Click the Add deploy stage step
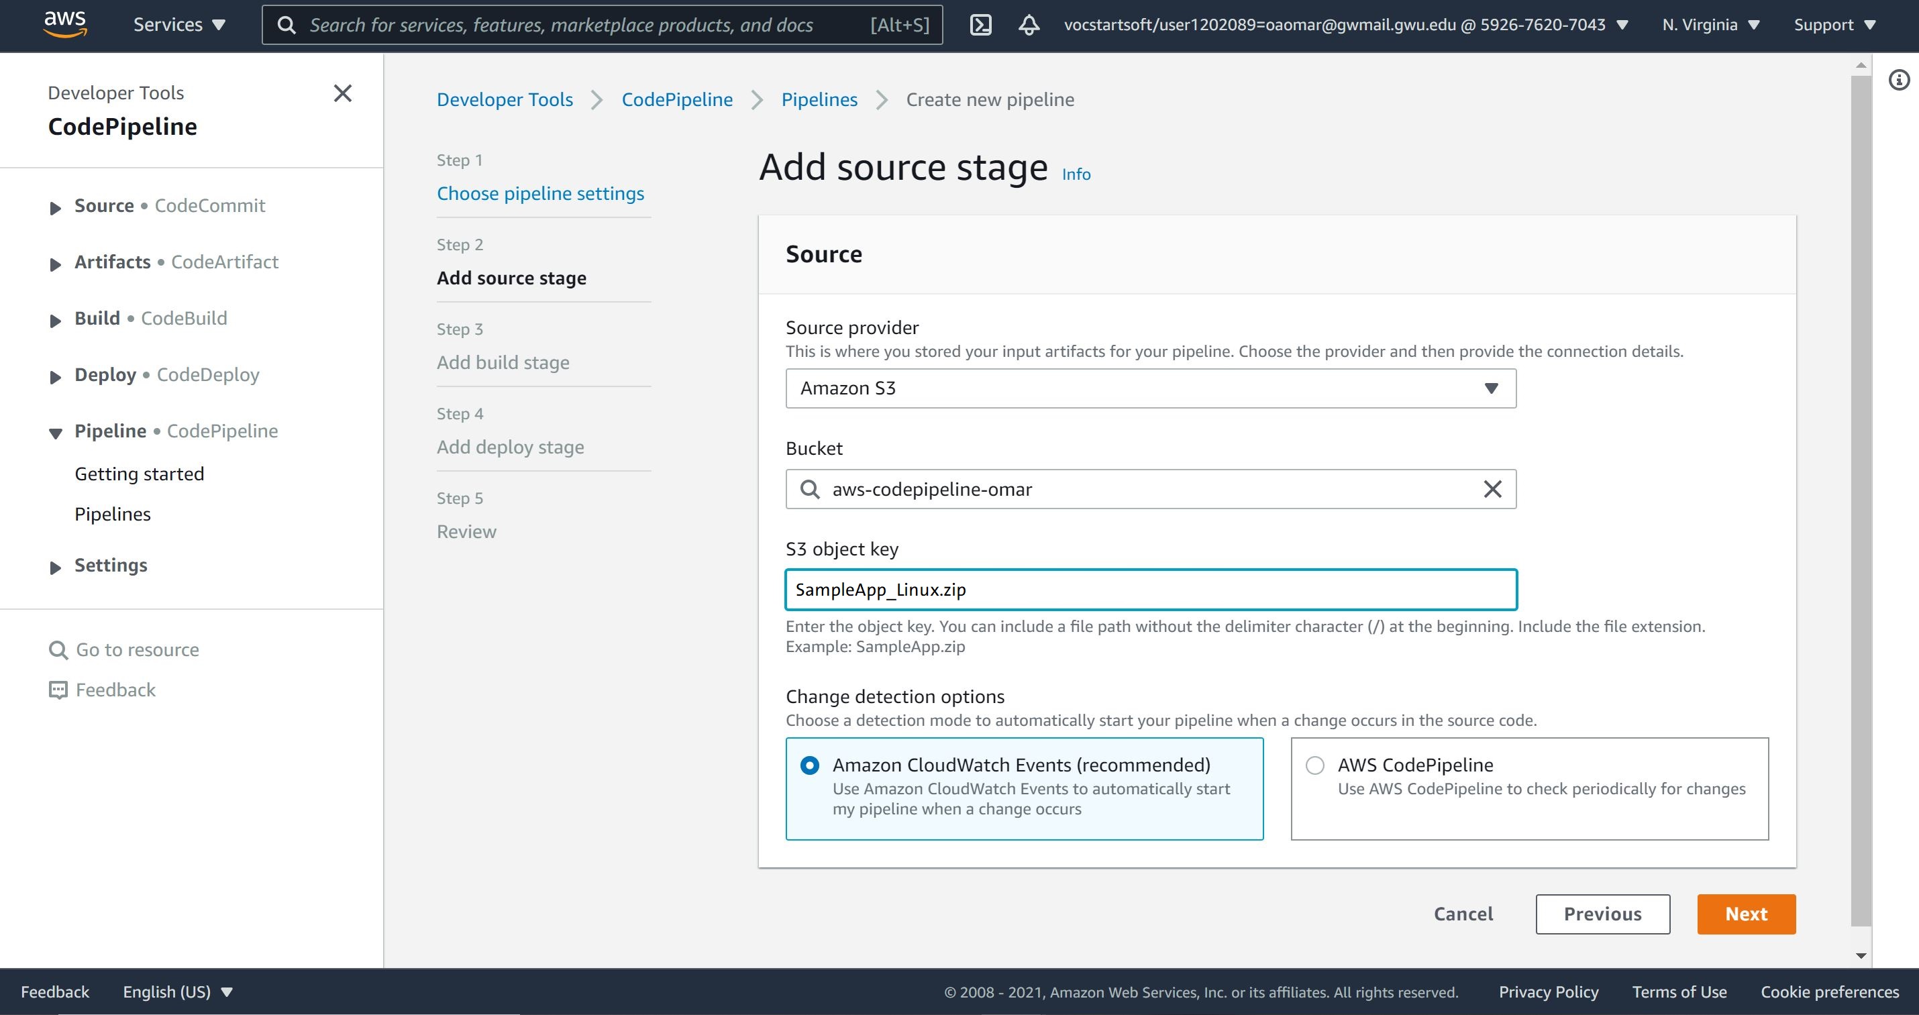Screen dimensions: 1919x1015 (511, 447)
